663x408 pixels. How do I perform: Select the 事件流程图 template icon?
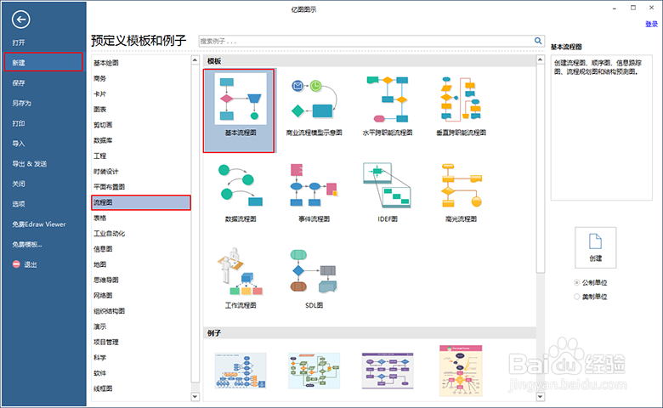click(314, 185)
